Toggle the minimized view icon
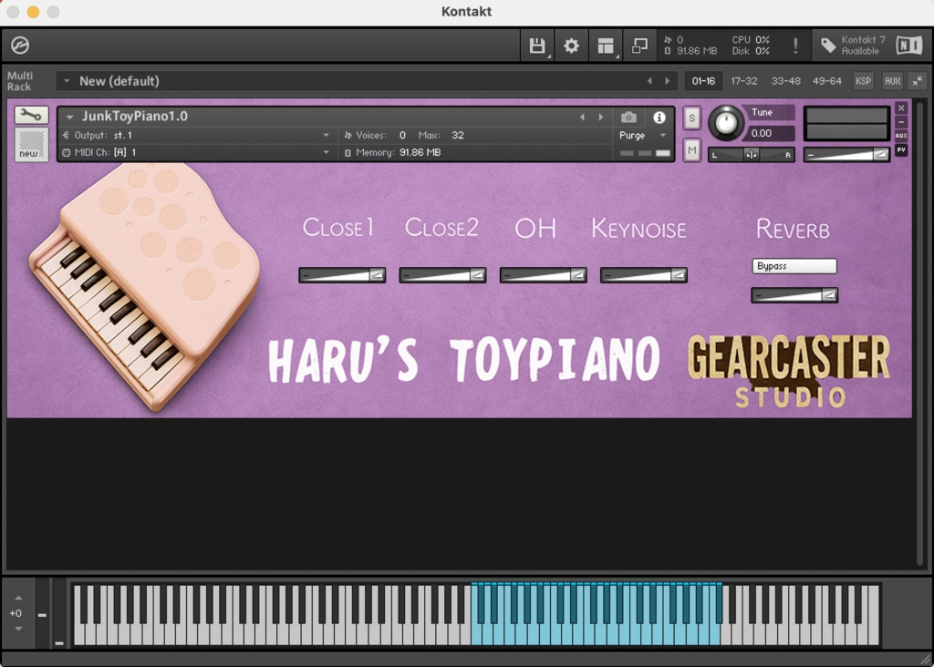 pyautogui.click(x=639, y=46)
